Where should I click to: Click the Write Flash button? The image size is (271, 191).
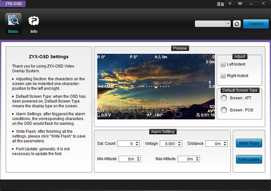click(x=249, y=143)
